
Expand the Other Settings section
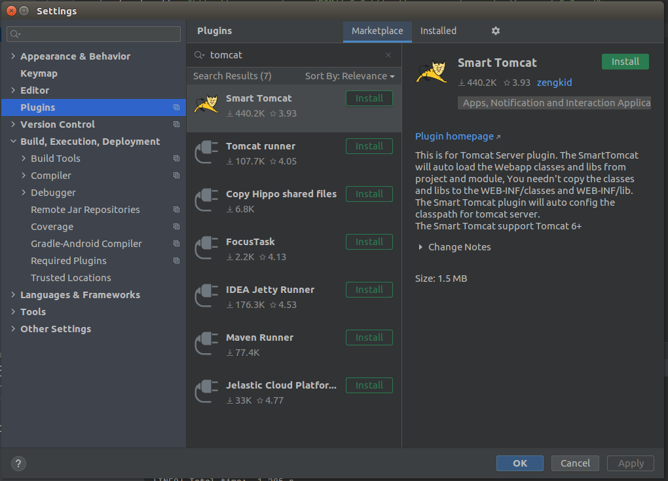tap(13, 329)
